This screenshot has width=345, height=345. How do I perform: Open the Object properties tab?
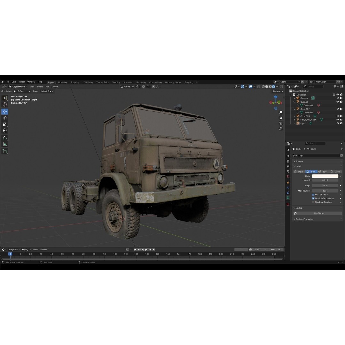coord(288,183)
